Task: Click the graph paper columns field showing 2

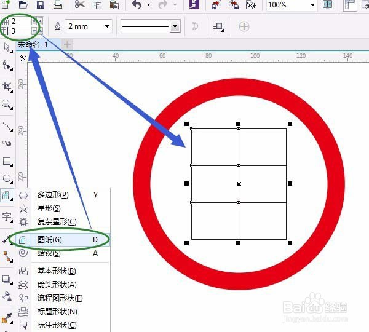Action: tap(21, 22)
